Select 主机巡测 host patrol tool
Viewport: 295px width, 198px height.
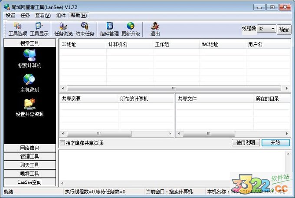(29, 83)
